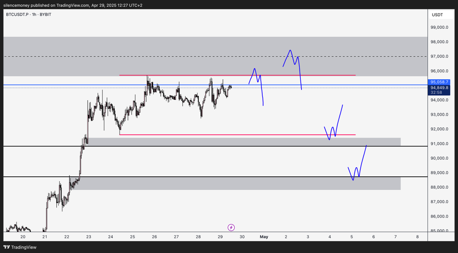Click the 8 date label on time axis
The height and width of the screenshot is (253, 458).
417,237
